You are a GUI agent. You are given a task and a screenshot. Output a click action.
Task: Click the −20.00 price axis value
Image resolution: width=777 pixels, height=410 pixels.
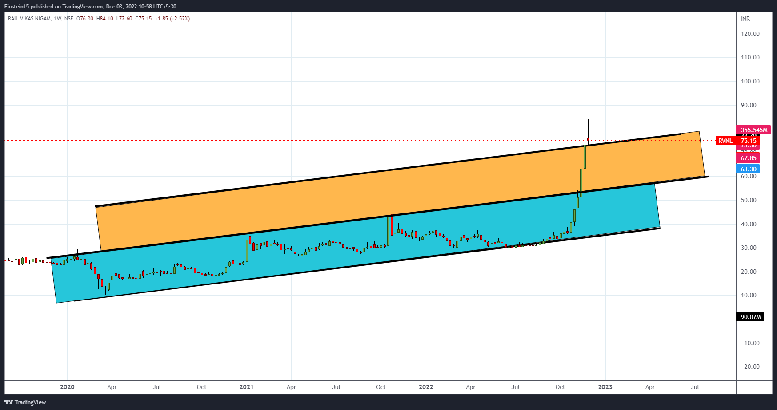coord(750,367)
